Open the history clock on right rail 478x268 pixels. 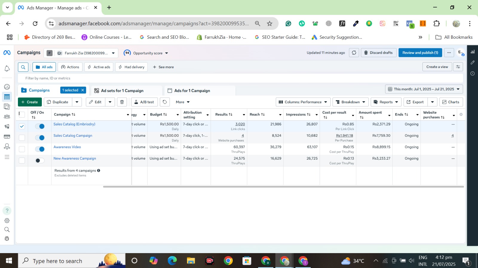[473, 74]
